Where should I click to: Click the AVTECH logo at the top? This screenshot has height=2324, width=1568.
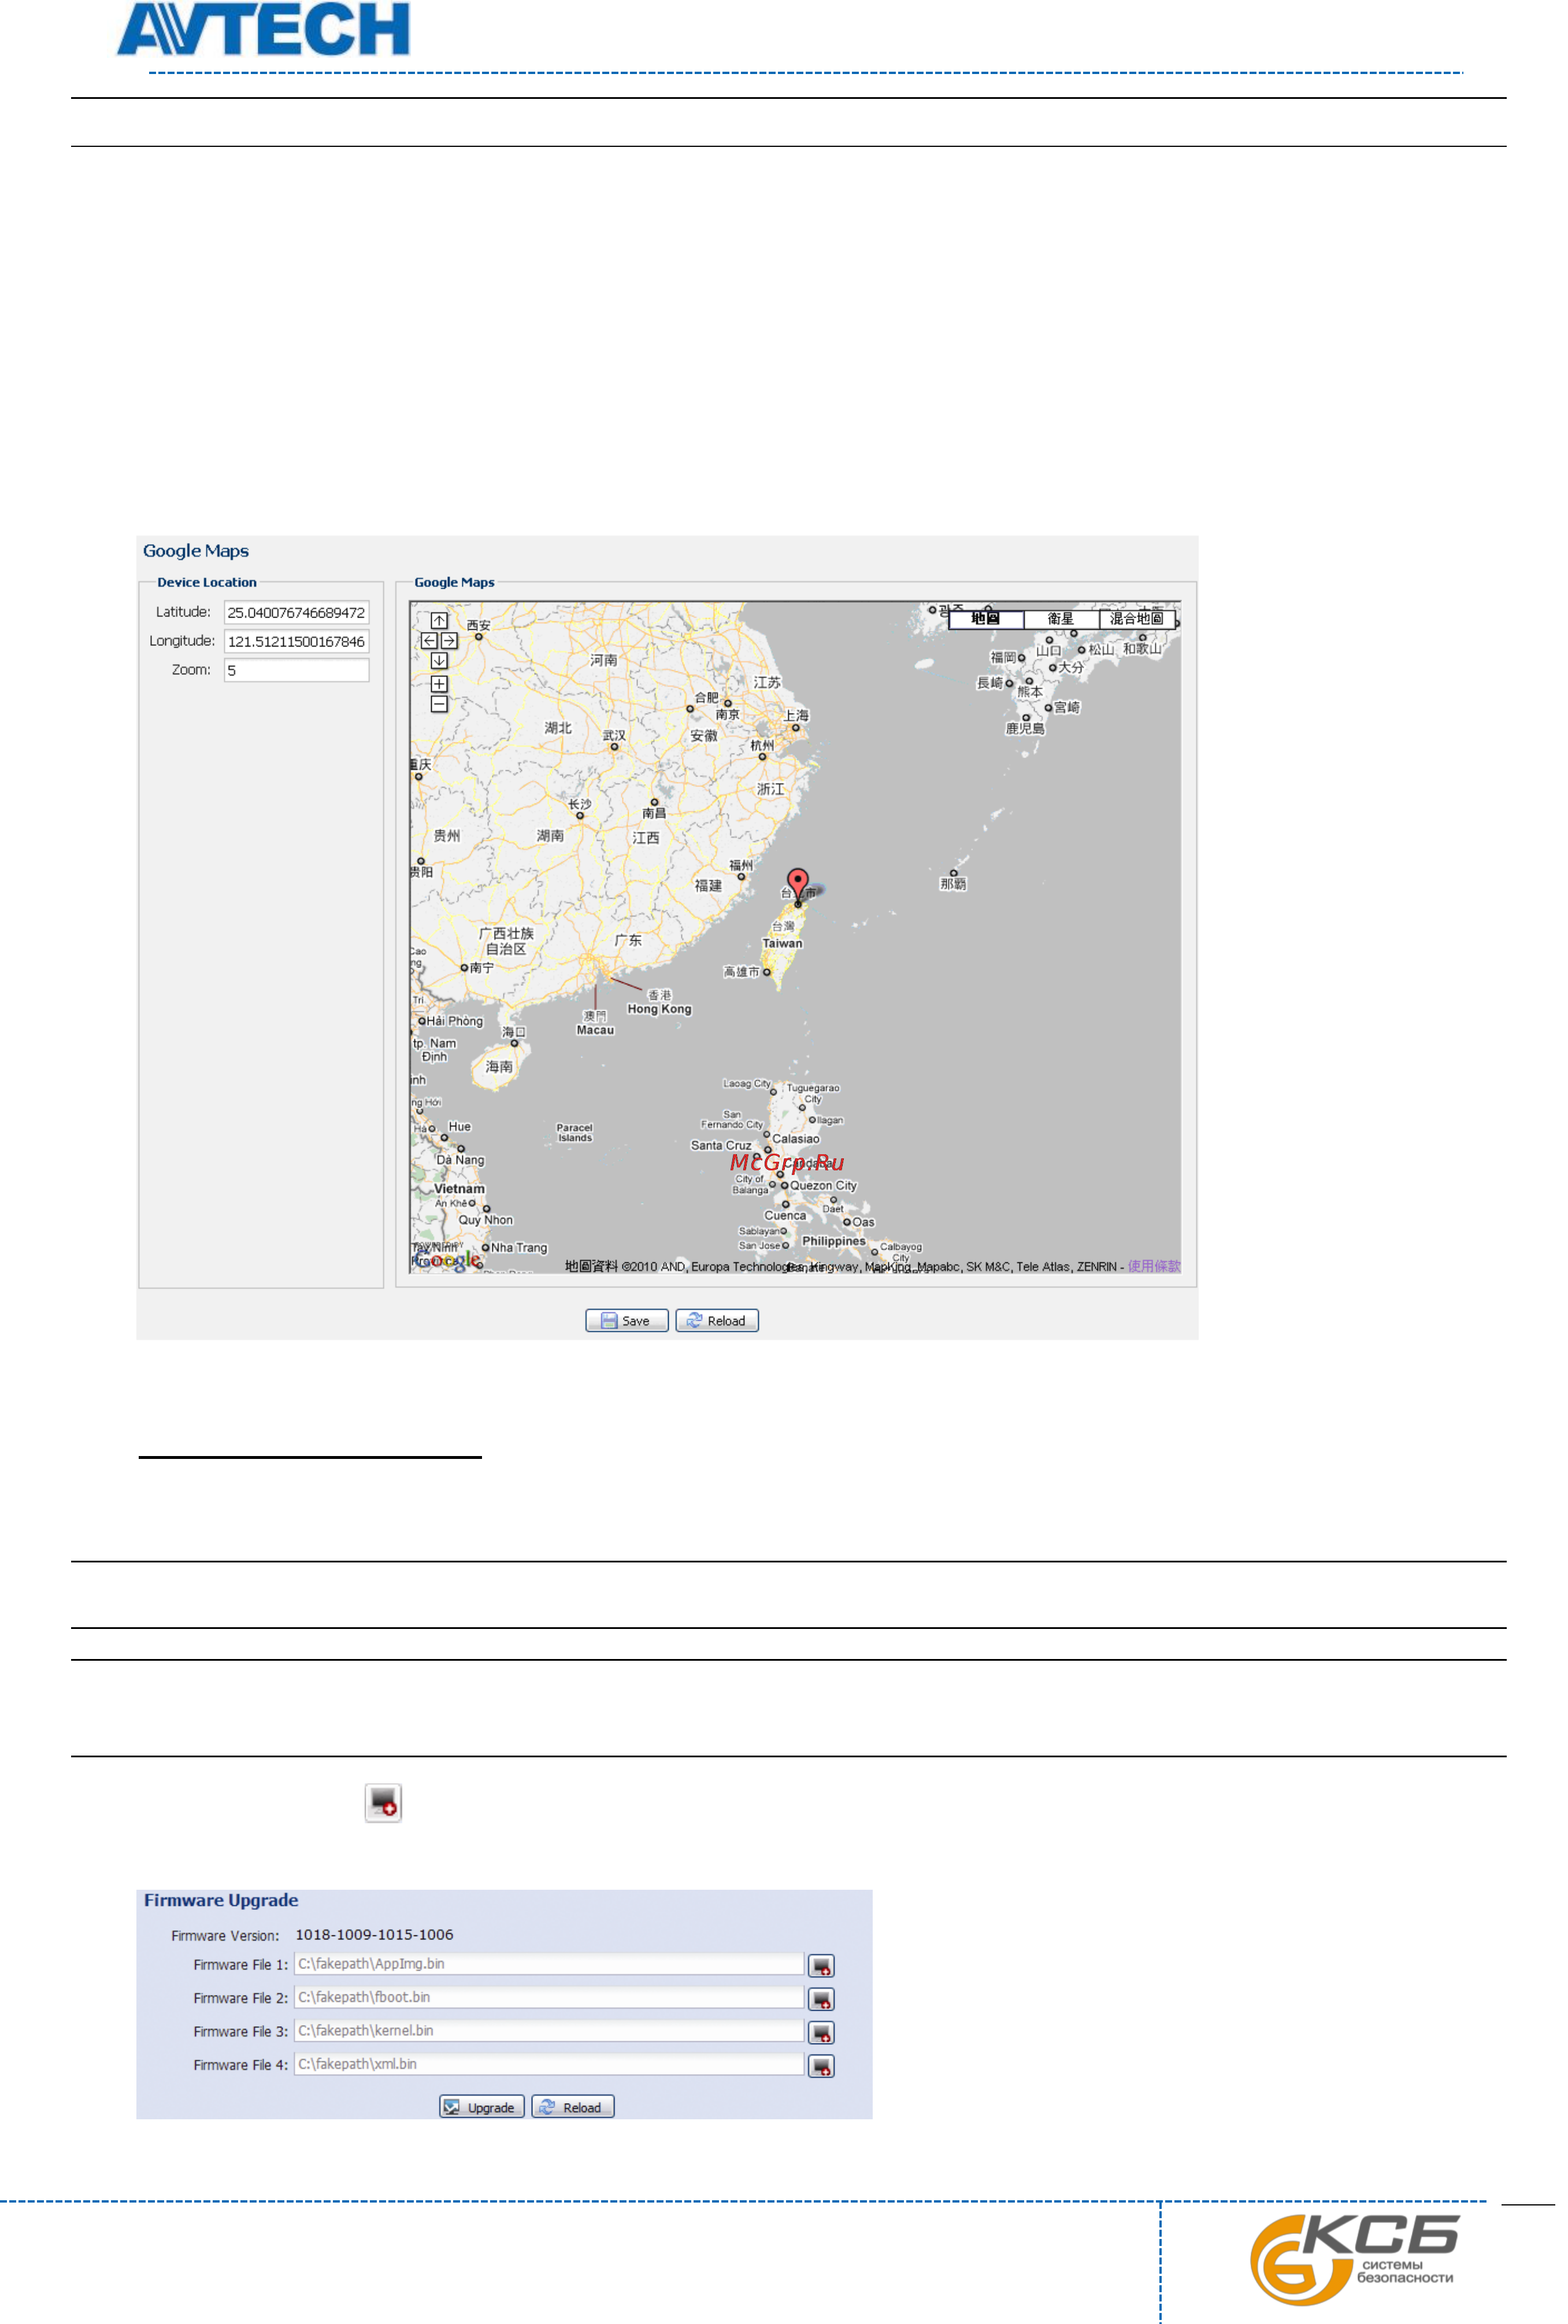pyautogui.click(x=263, y=28)
